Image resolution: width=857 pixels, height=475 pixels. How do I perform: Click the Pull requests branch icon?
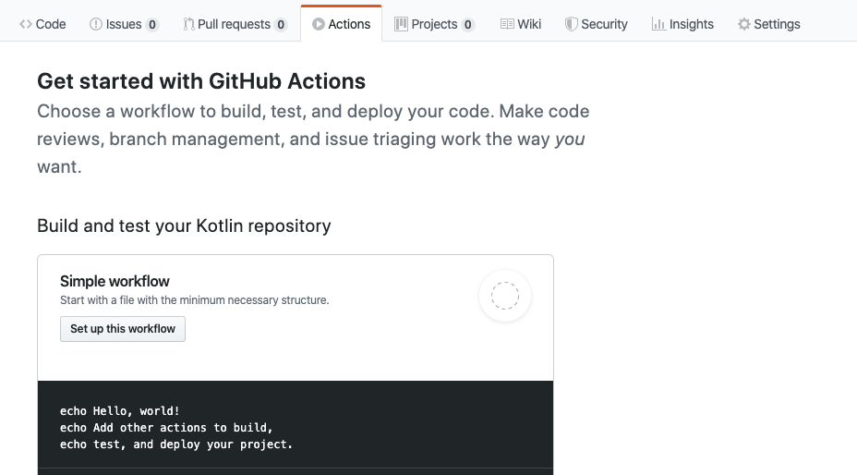[x=188, y=24]
